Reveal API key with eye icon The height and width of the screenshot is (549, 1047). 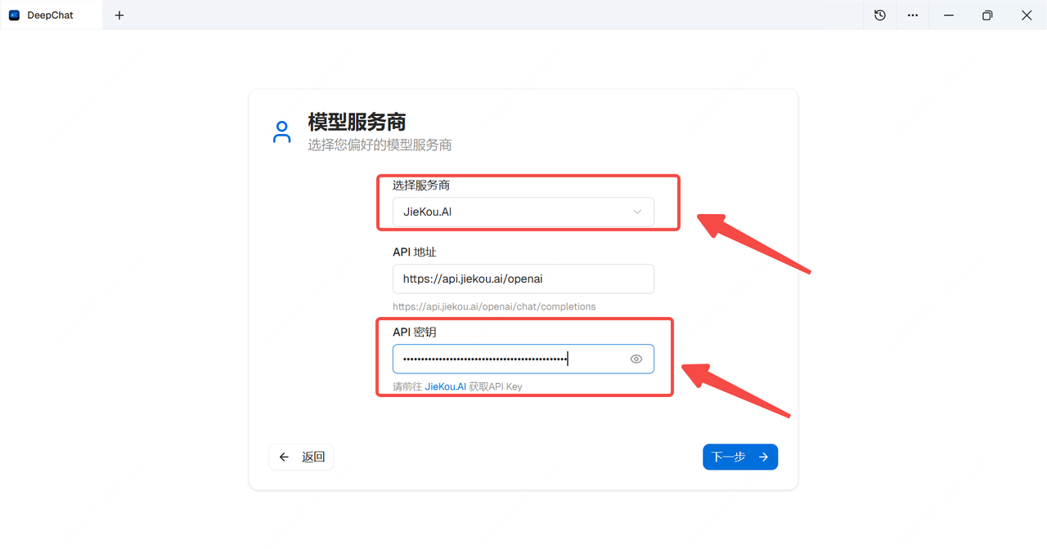(636, 359)
